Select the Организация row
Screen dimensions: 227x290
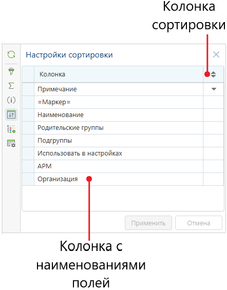[x=123, y=179]
